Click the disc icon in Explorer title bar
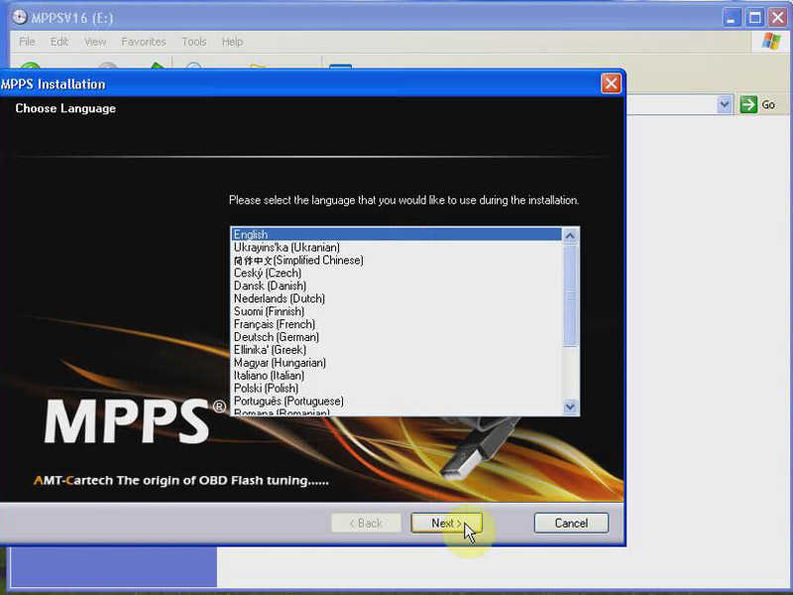This screenshot has width=793, height=595. pyautogui.click(x=20, y=17)
